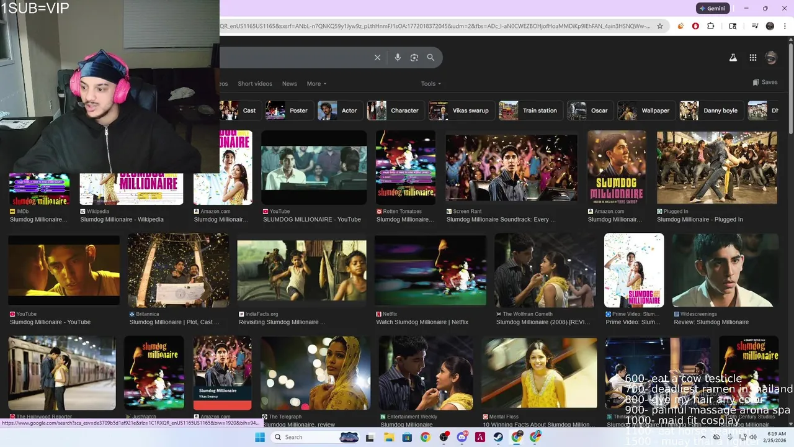The height and width of the screenshot is (447, 794).
Task: Filter images by the Poster chip
Action: [x=288, y=111]
